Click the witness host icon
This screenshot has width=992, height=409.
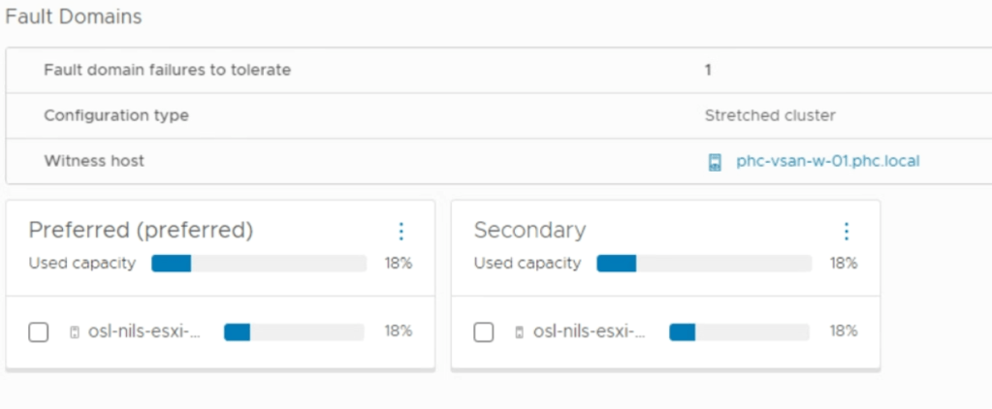[715, 162]
